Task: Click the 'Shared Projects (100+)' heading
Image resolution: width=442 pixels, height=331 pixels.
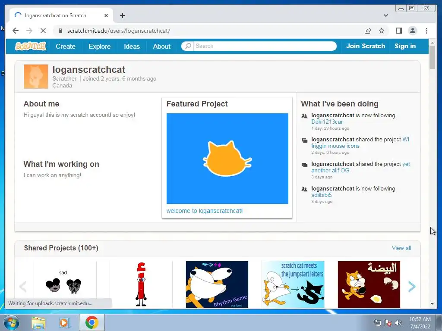Action: point(61,248)
